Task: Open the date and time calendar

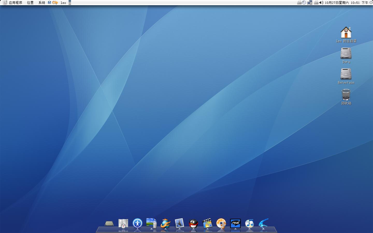Action: click(347, 3)
